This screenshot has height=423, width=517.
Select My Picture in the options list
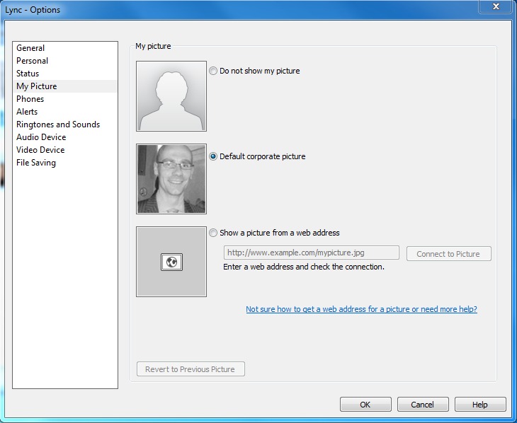pyautogui.click(x=65, y=86)
